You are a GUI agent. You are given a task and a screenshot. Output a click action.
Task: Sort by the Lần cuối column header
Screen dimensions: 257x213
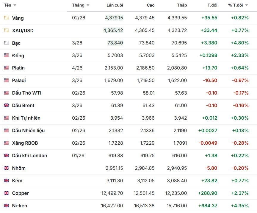tap(115, 5)
